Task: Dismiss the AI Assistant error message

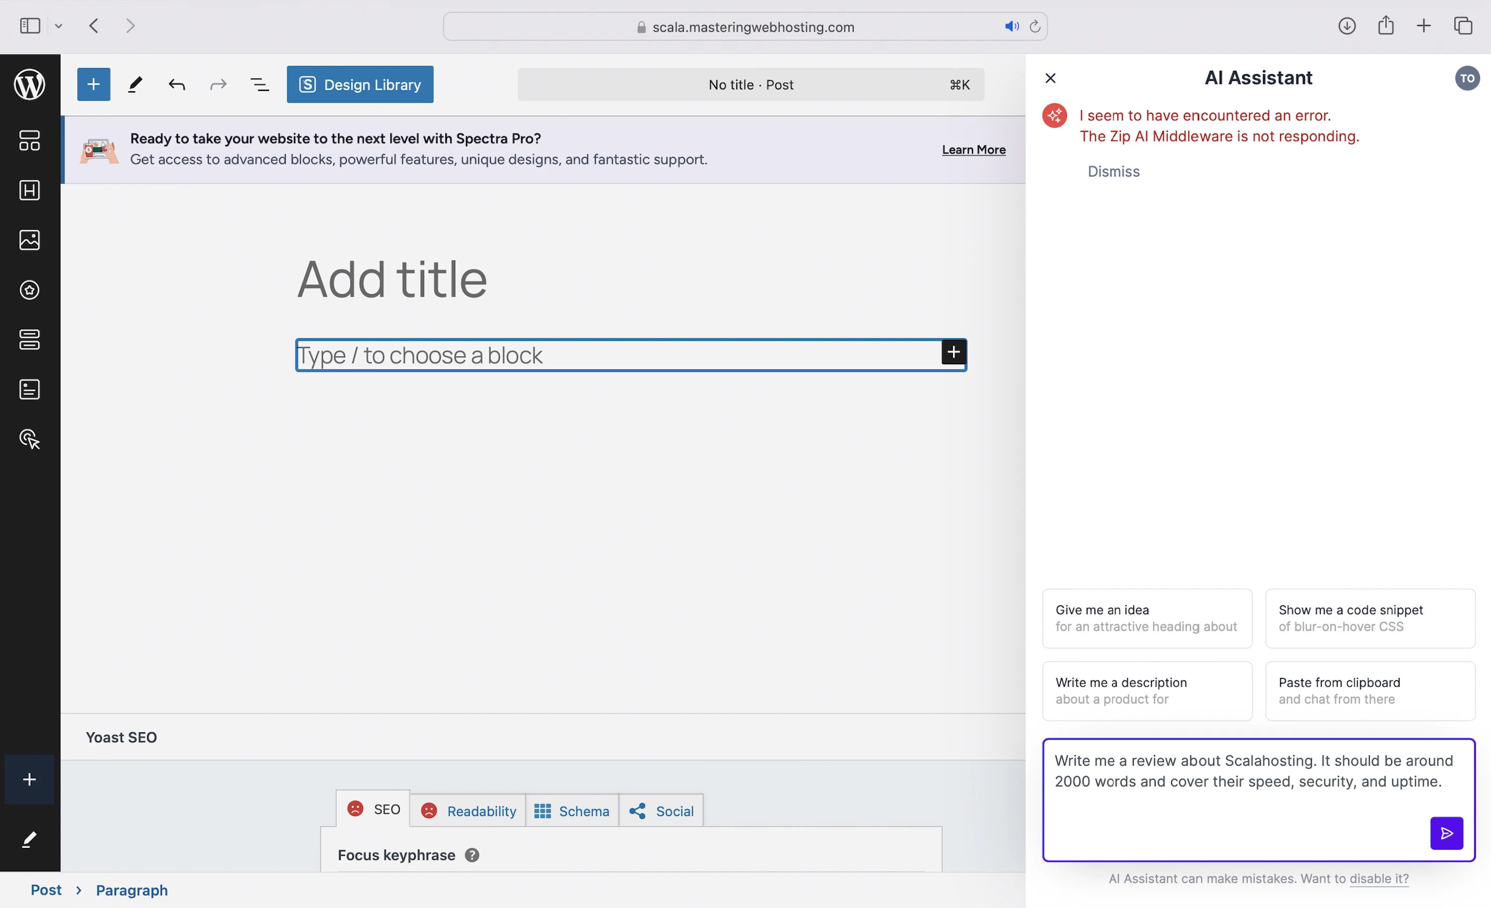Action: click(1113, 172)
